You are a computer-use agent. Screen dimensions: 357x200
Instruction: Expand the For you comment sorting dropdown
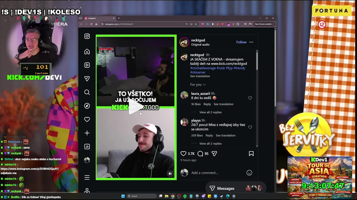coord(198,84)
